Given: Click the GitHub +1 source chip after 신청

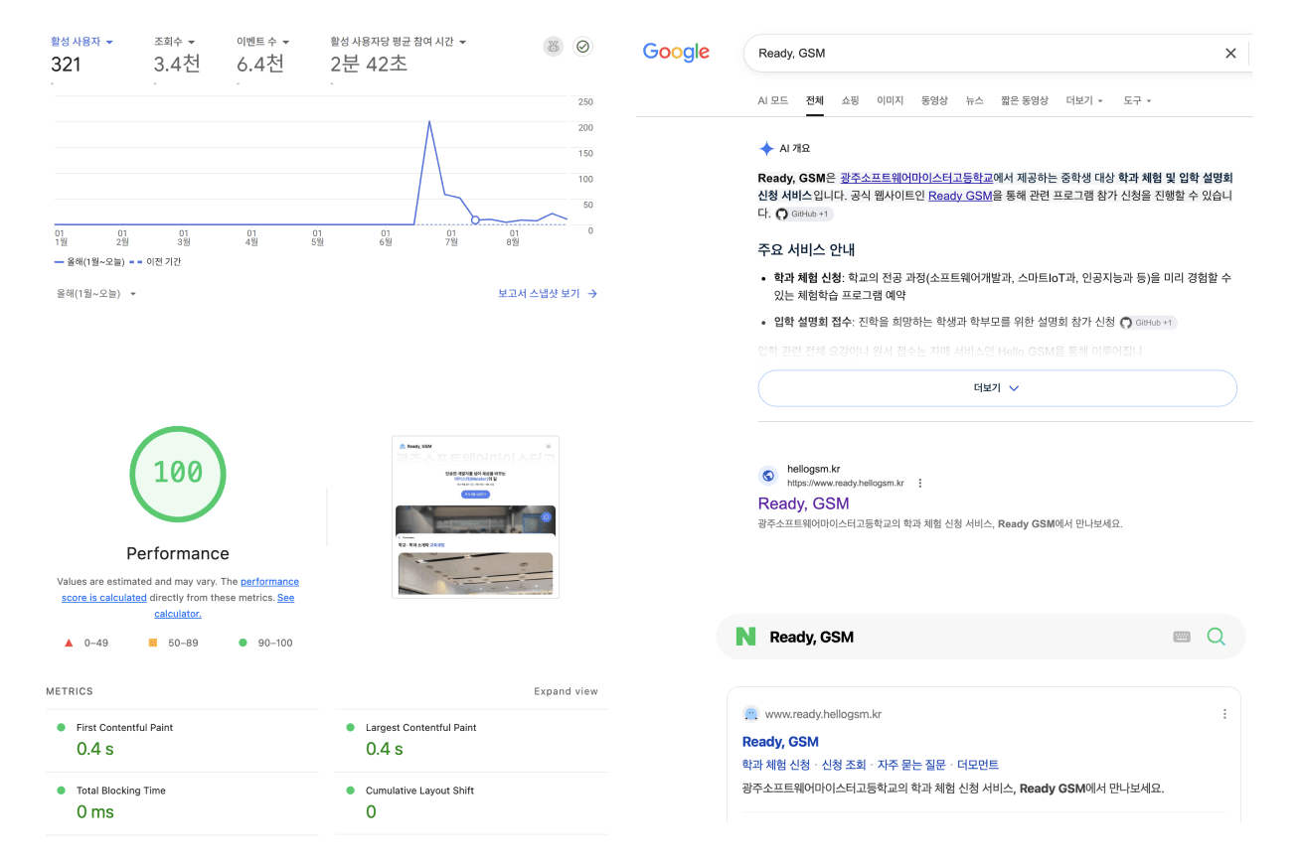Looking at the screenshot, I should coord(1148,323).
